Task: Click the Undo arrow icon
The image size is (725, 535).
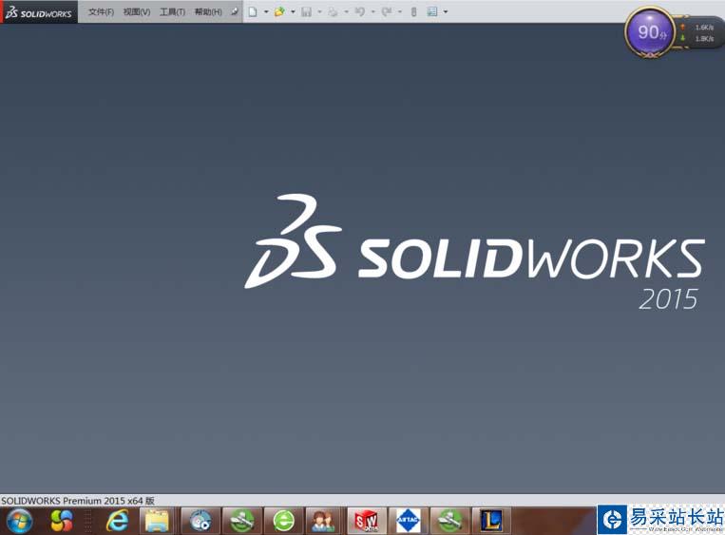Action: point(360,12)
